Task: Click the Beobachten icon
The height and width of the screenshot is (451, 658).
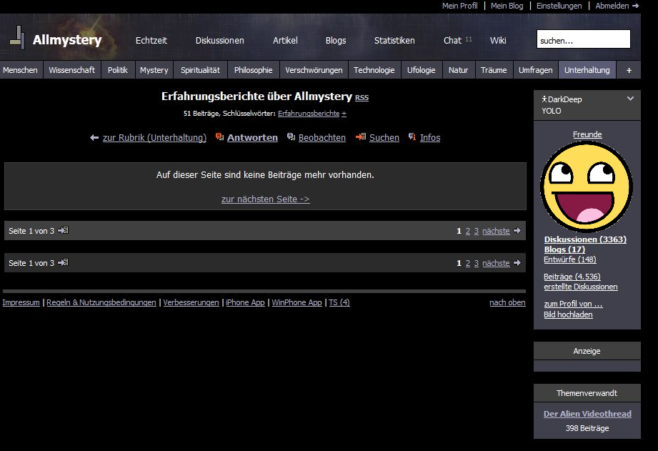Action: [x=291, y=137]
